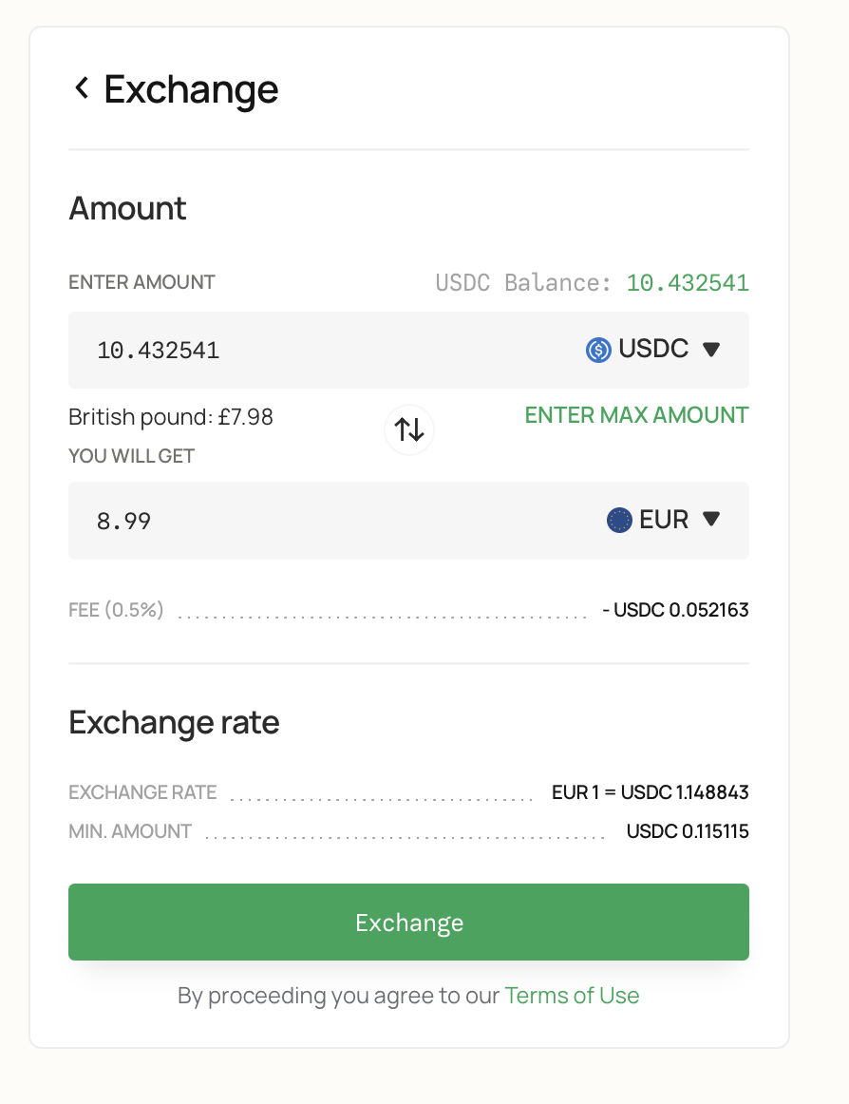Click the Amount section heading
Screen dimensions: 849x1104
click(127, 208)
